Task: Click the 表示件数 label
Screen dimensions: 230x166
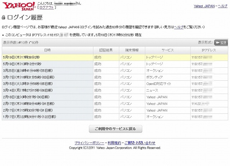Action: (10, 43)
